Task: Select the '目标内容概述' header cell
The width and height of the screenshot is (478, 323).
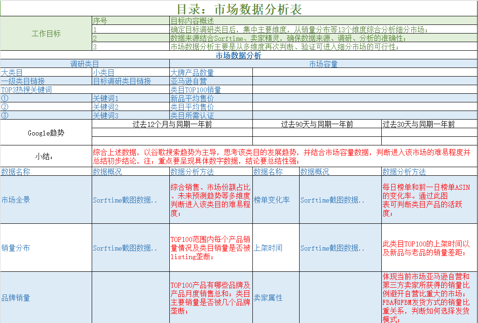Action: tap(324, 21)
